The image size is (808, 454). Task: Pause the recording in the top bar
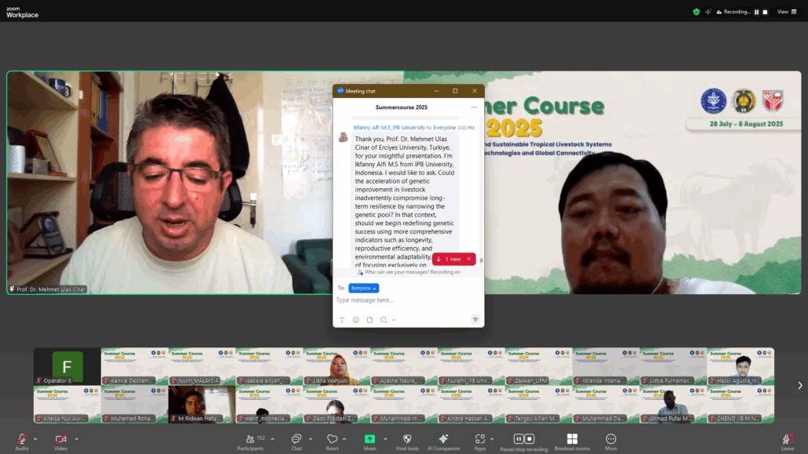757,12
